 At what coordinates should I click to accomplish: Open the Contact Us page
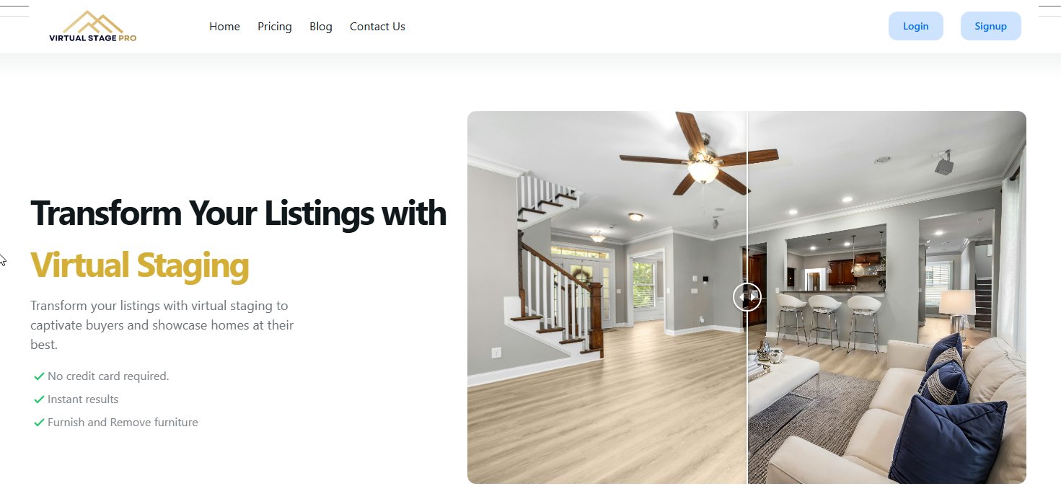[x=377, y=27]
